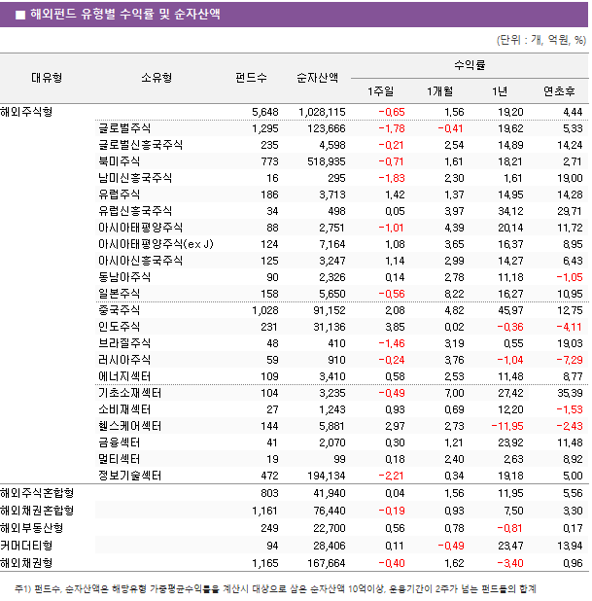This screenshot has height=601, width=592.
Task: Click the 45,97 one-year return for 중국주식
Action: (x=510, y=310)
